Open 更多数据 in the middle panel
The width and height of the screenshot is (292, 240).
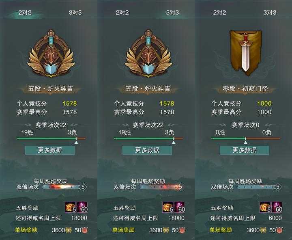pos(147,150)
